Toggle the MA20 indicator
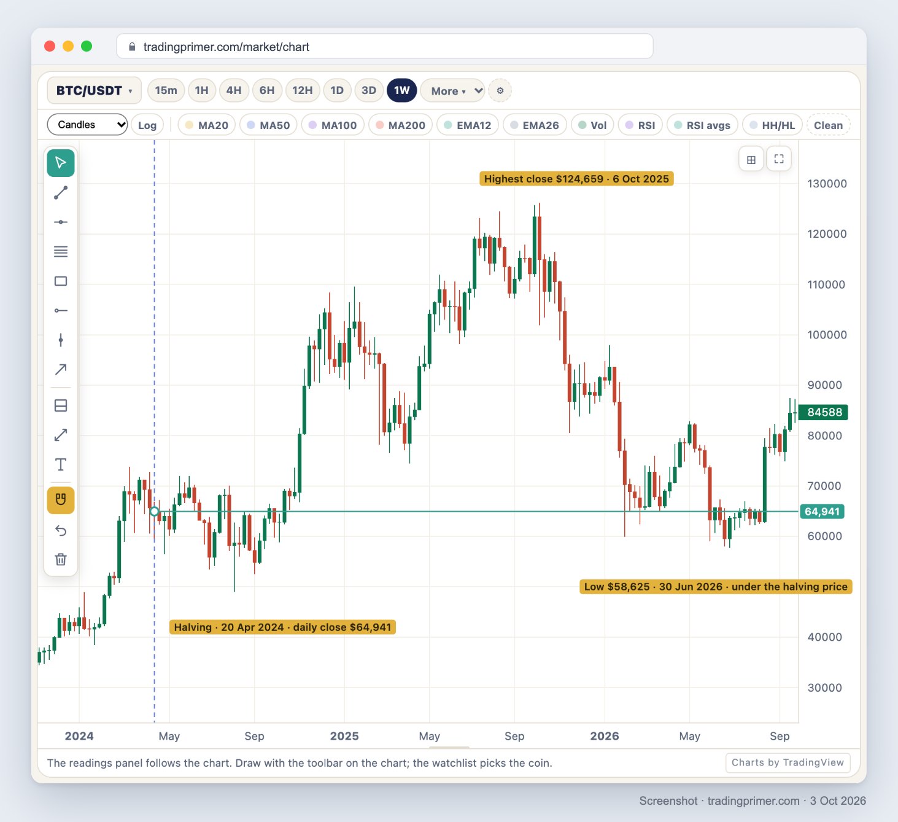898x822 pixels. pos(207,125)
